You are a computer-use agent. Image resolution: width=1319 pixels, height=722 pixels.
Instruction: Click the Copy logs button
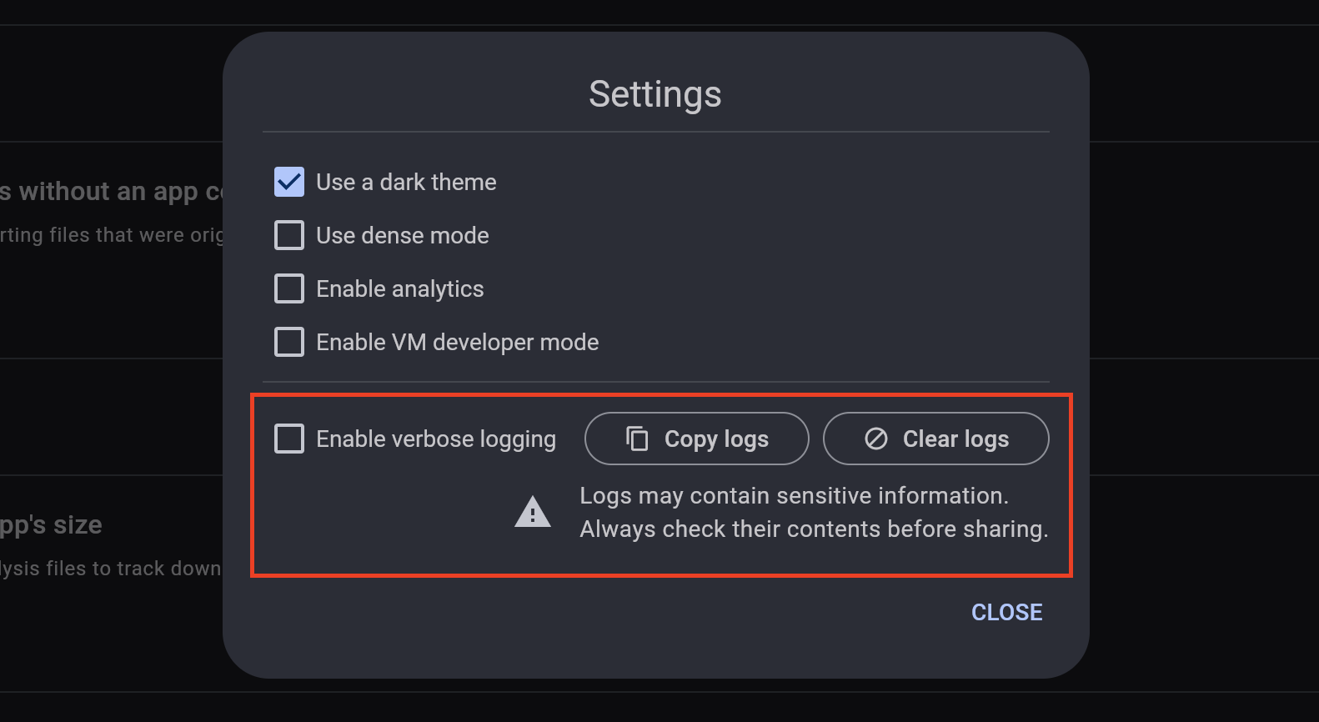pos(697,438)
